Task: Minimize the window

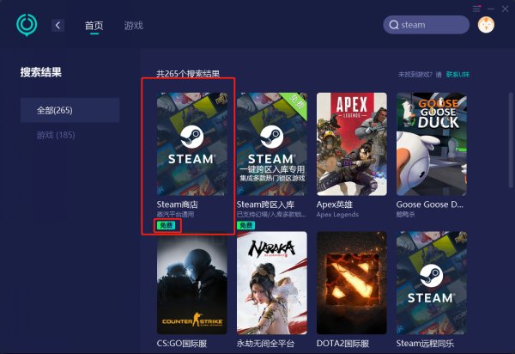Action: pos(491,9)
